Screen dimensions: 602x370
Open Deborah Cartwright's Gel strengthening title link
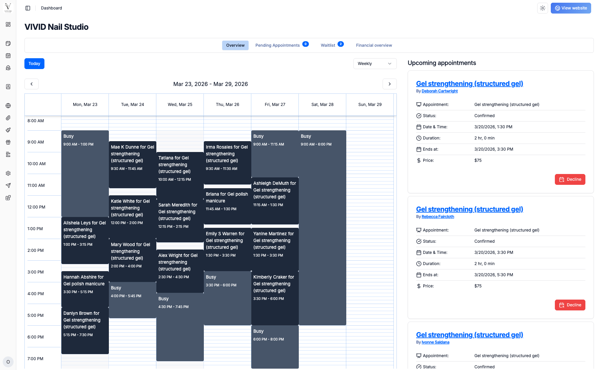coord(470,84)
